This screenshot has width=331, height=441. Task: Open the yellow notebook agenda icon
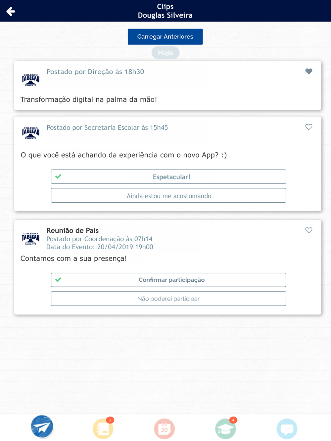[103, 428]
